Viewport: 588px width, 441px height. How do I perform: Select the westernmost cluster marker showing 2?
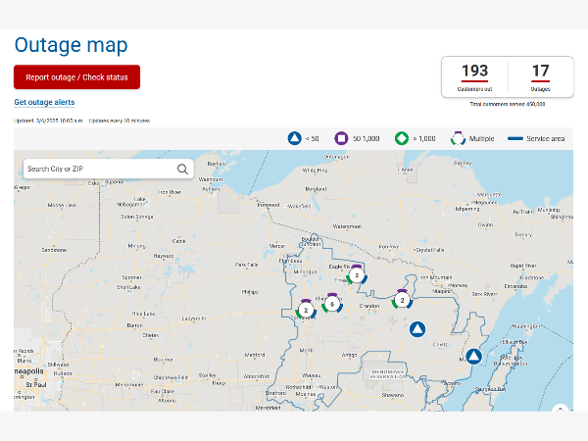point(306,310)
